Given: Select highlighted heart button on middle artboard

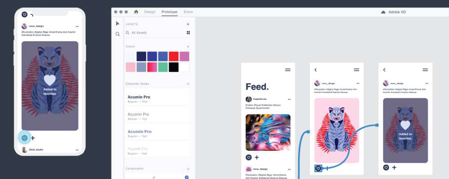Looking at the screenshot, I should tap(318, 168).
